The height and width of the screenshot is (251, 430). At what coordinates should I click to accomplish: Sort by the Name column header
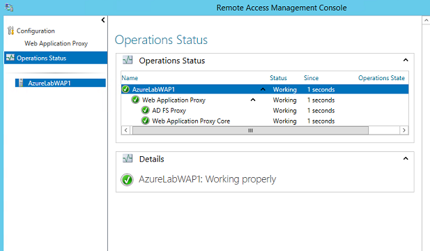[x=130, y=78]
